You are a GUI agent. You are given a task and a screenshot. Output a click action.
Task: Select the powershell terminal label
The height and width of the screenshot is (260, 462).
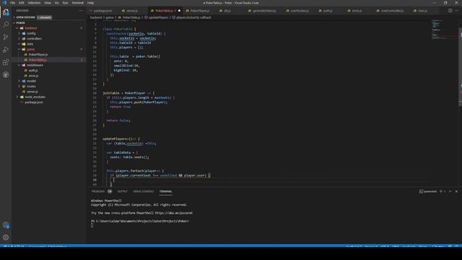pos(428,191)
